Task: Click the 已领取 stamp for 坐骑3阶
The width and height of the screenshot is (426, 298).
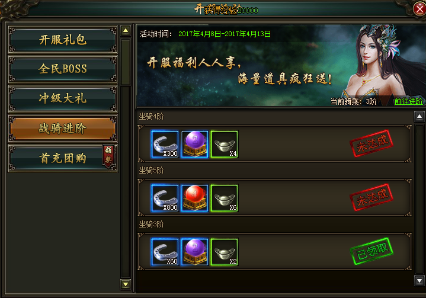Action: tap(371, 251)
